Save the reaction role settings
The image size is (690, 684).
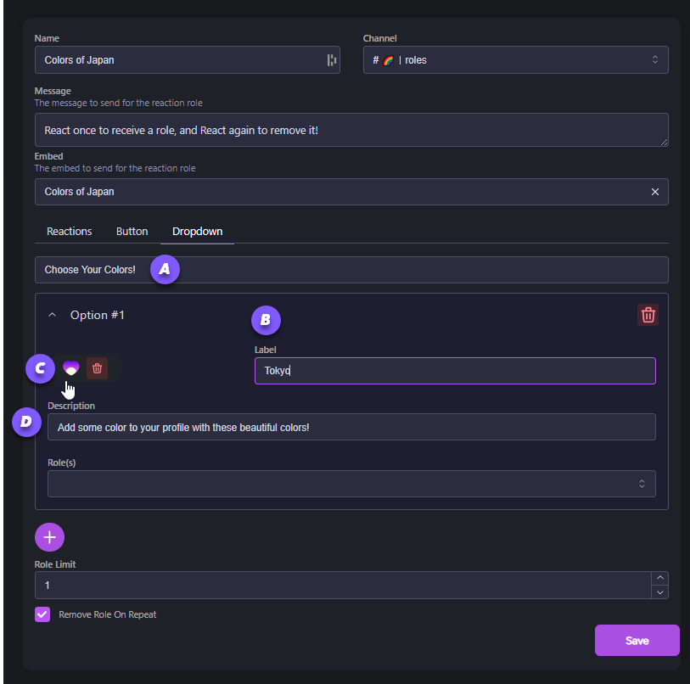[637, 641]
